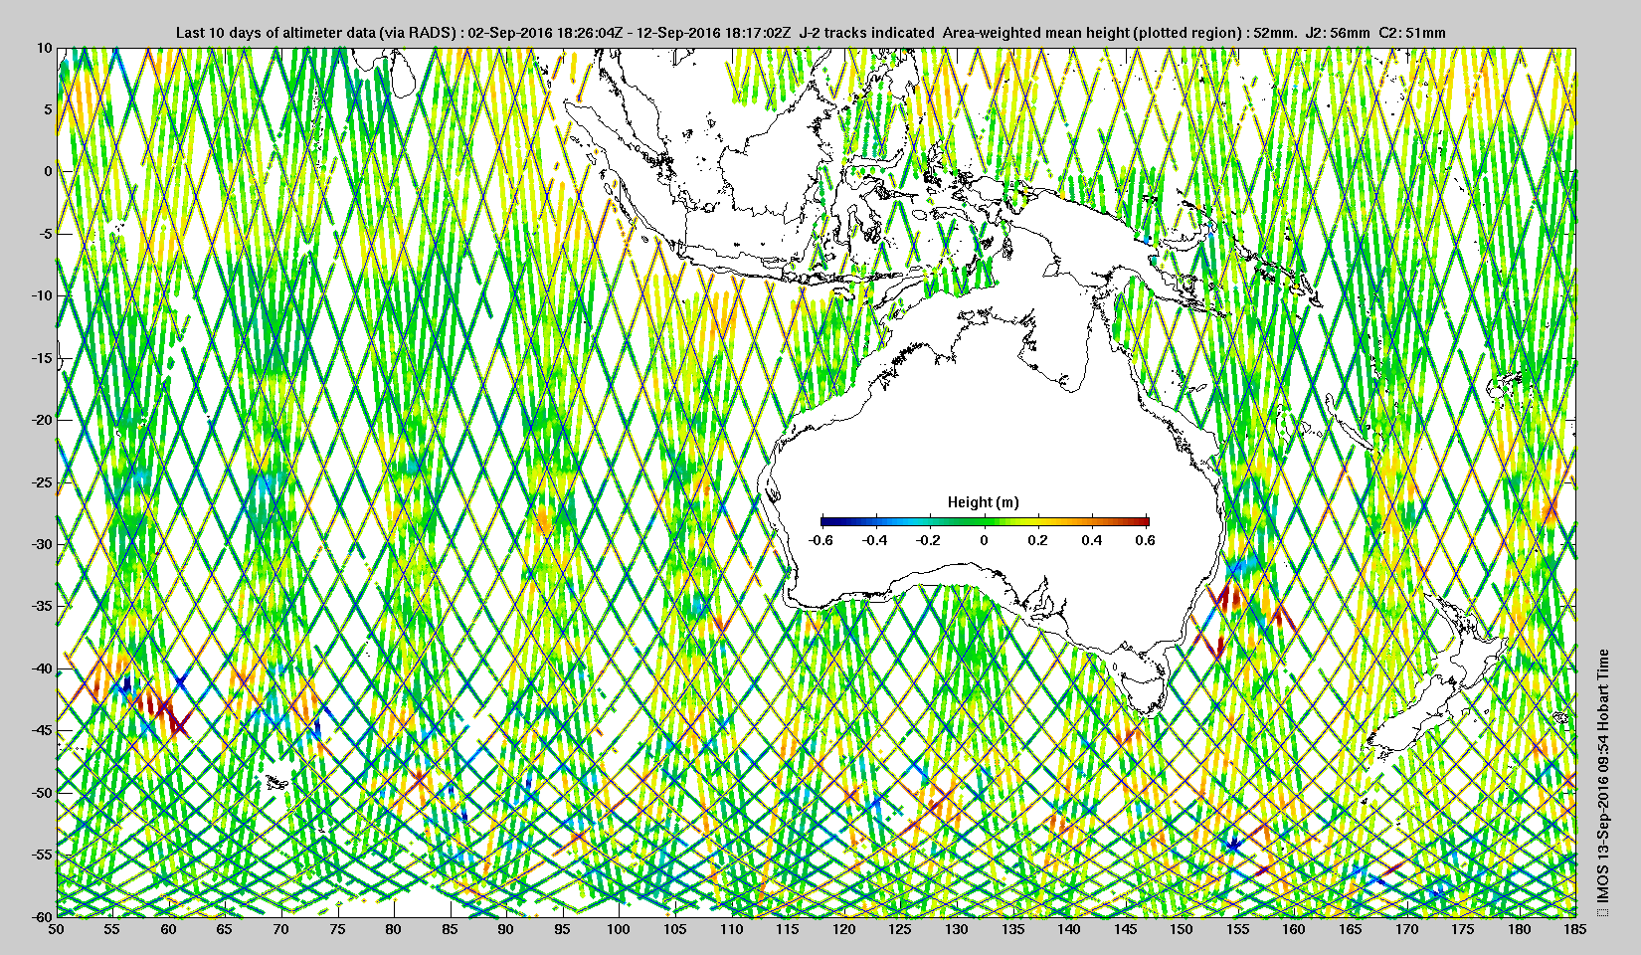Click latitude axis label '-45'

(x=41, y=730)
